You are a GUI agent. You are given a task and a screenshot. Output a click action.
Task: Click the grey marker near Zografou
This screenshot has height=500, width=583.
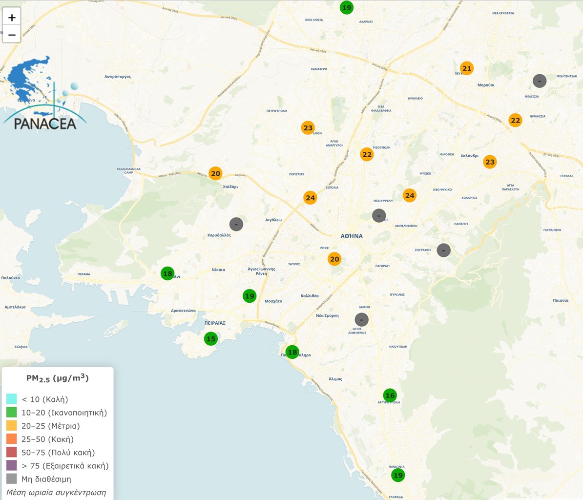pos(443,250)
